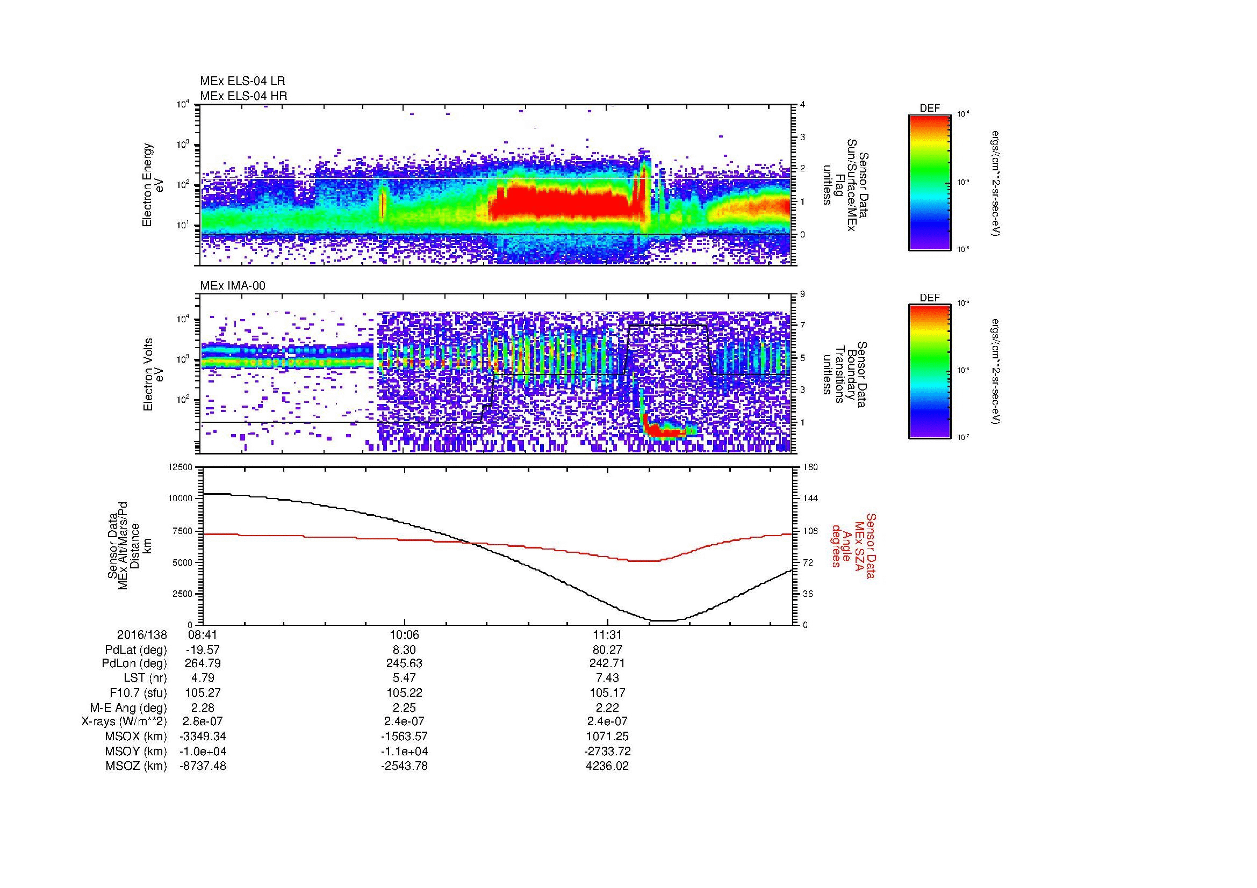The width and height of the screenshot is (1257, 888).
Task: Click the 'X-rays (W/m**2)' row label
Action: [124, 721]
